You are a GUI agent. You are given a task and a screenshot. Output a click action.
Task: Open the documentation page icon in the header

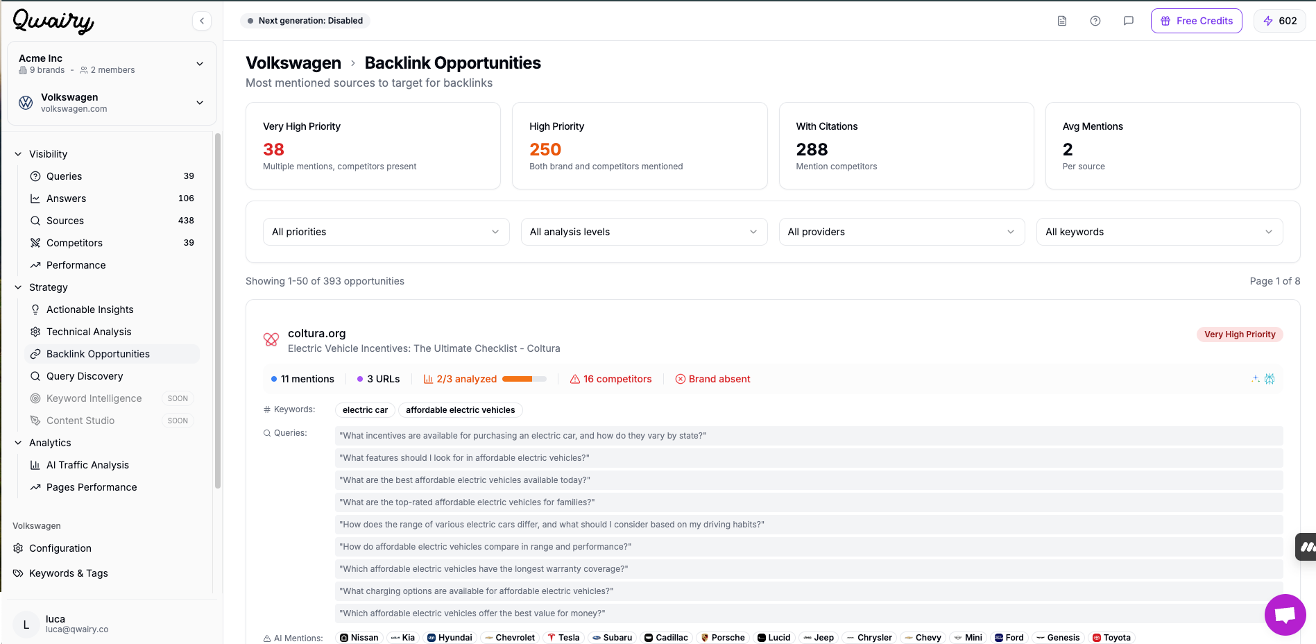[x=1062, y=21]
